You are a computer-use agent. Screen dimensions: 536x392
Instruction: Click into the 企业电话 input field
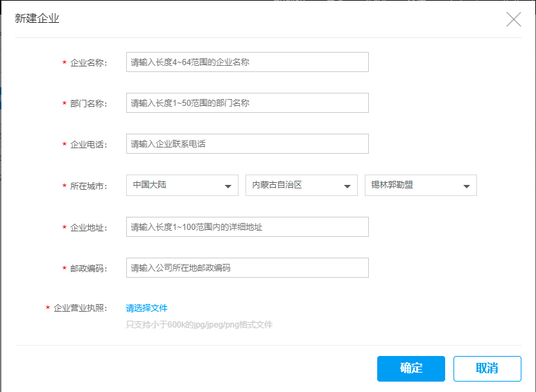247,144
